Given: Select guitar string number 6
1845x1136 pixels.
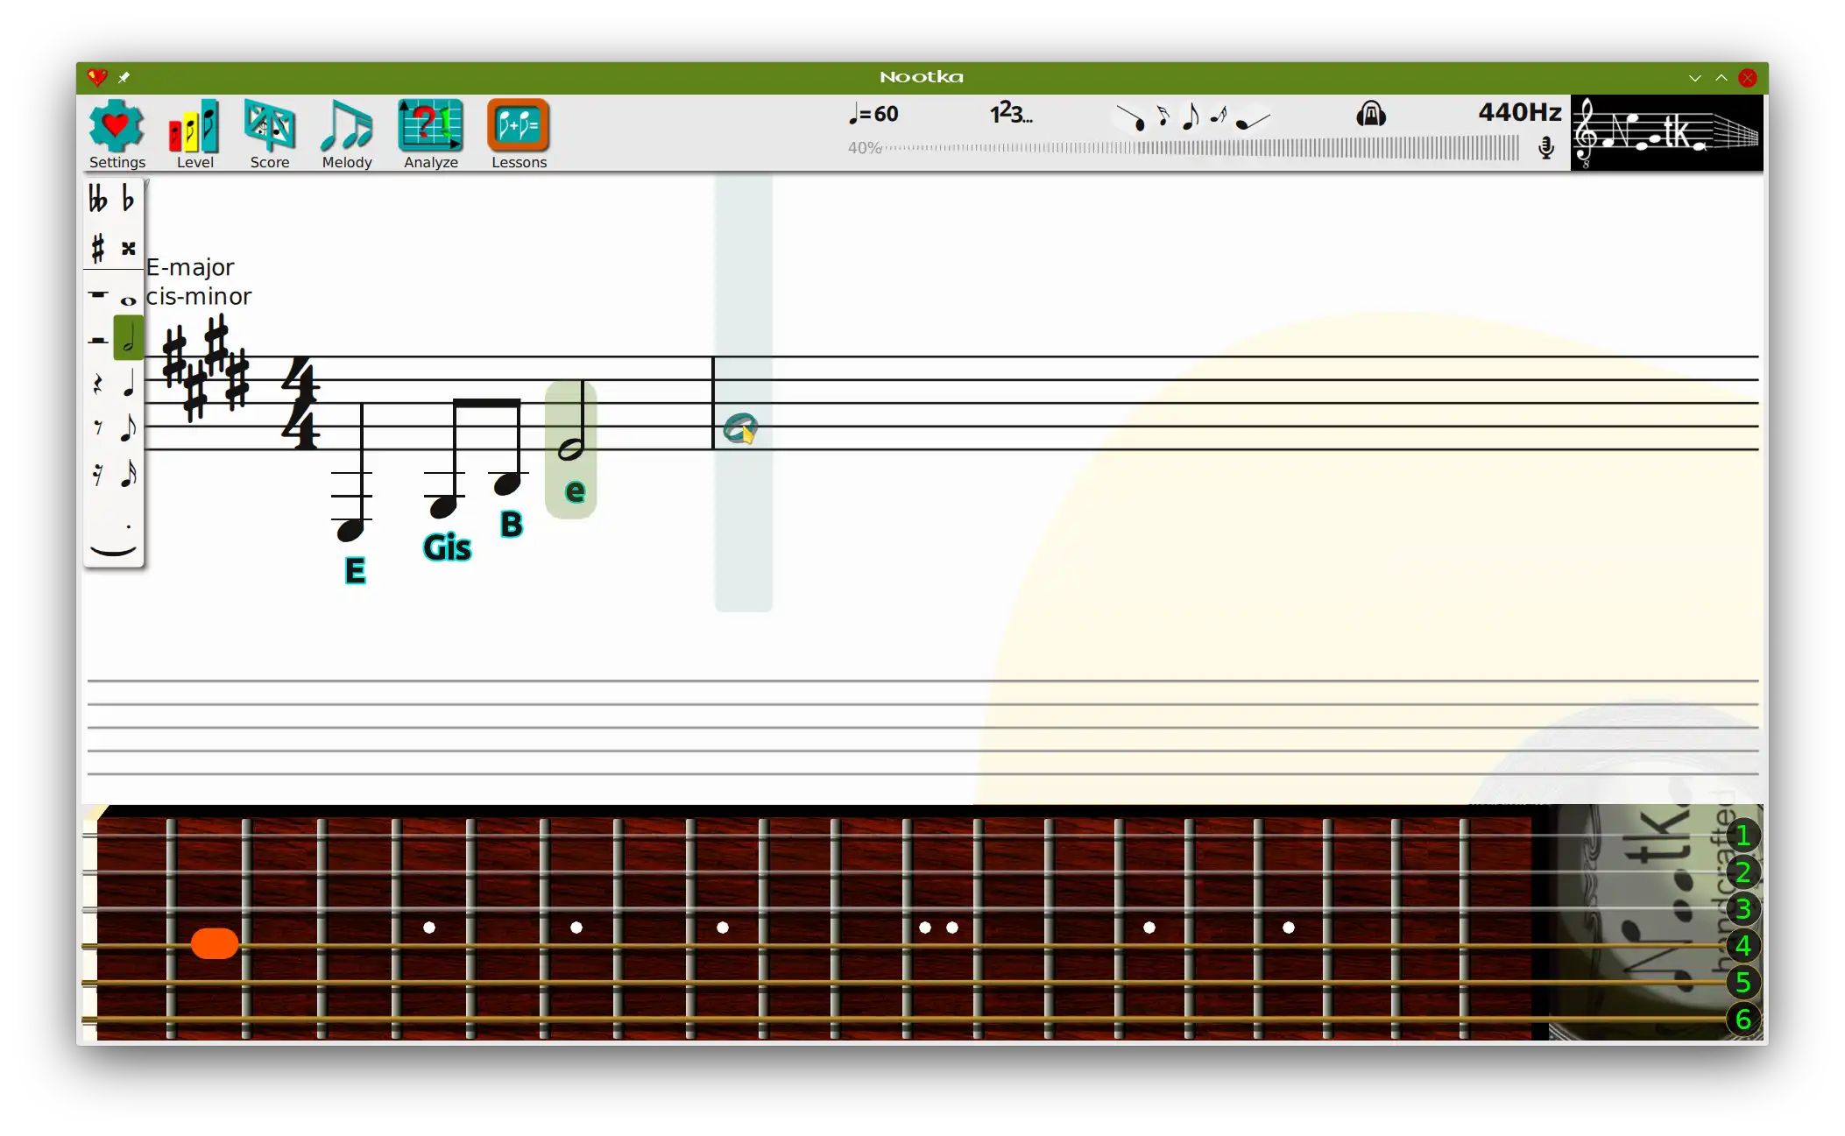Looking at the screenshot, I should click(x=1742, y=1020).
